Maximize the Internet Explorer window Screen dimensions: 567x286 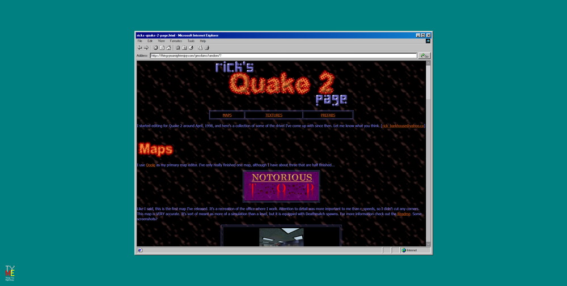coord(423,35)
